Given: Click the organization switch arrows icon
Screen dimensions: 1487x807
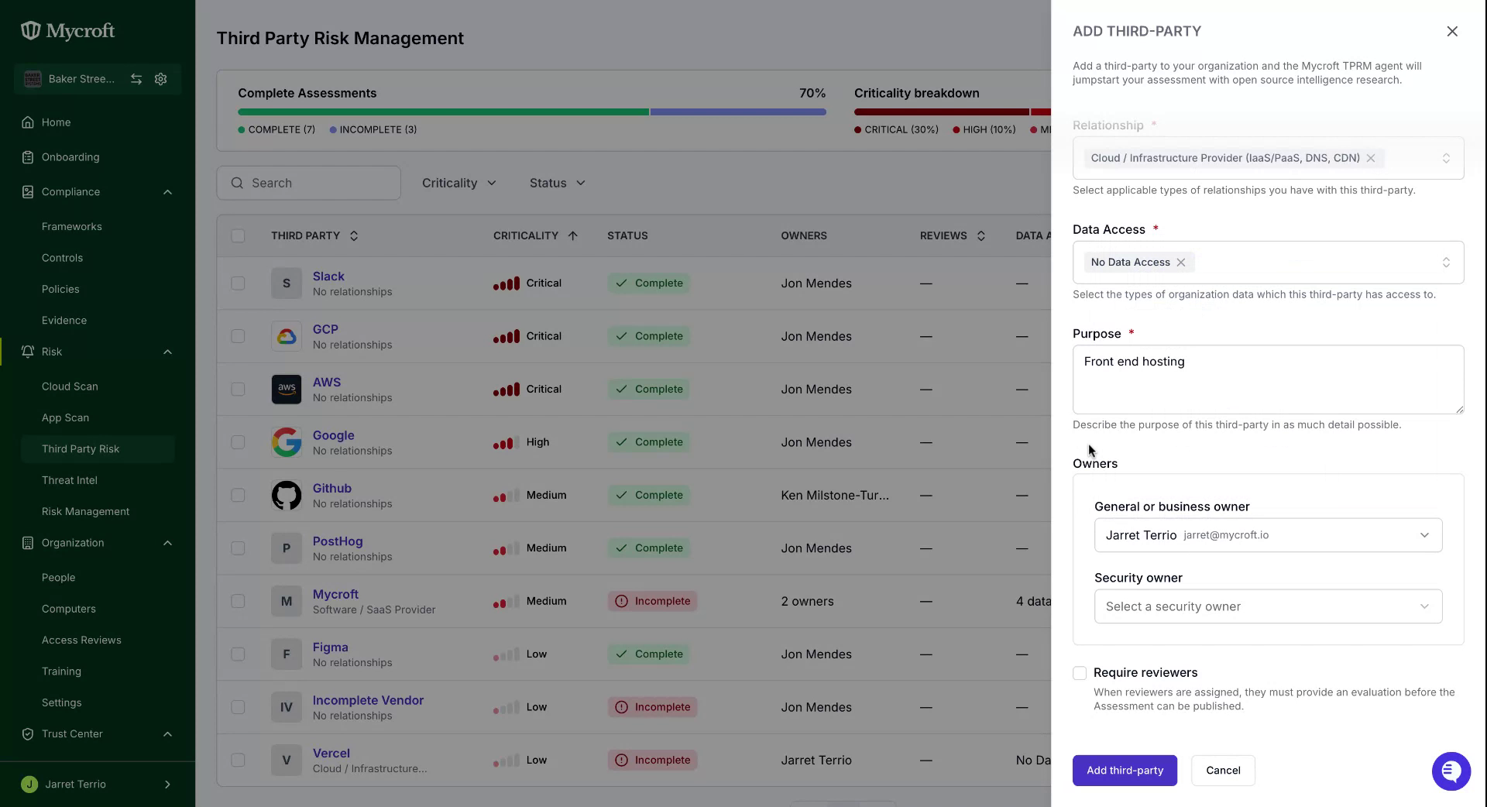Looking at the screenshot, I should tap(136, 79).
